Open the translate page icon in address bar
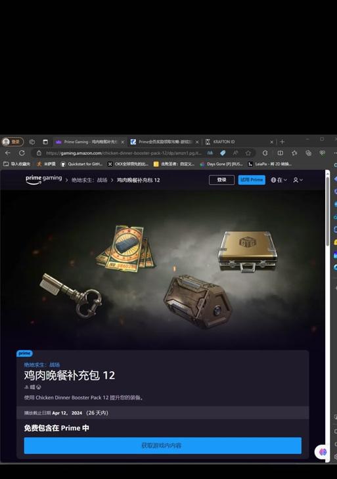337x479 pixels. (210, 152)
